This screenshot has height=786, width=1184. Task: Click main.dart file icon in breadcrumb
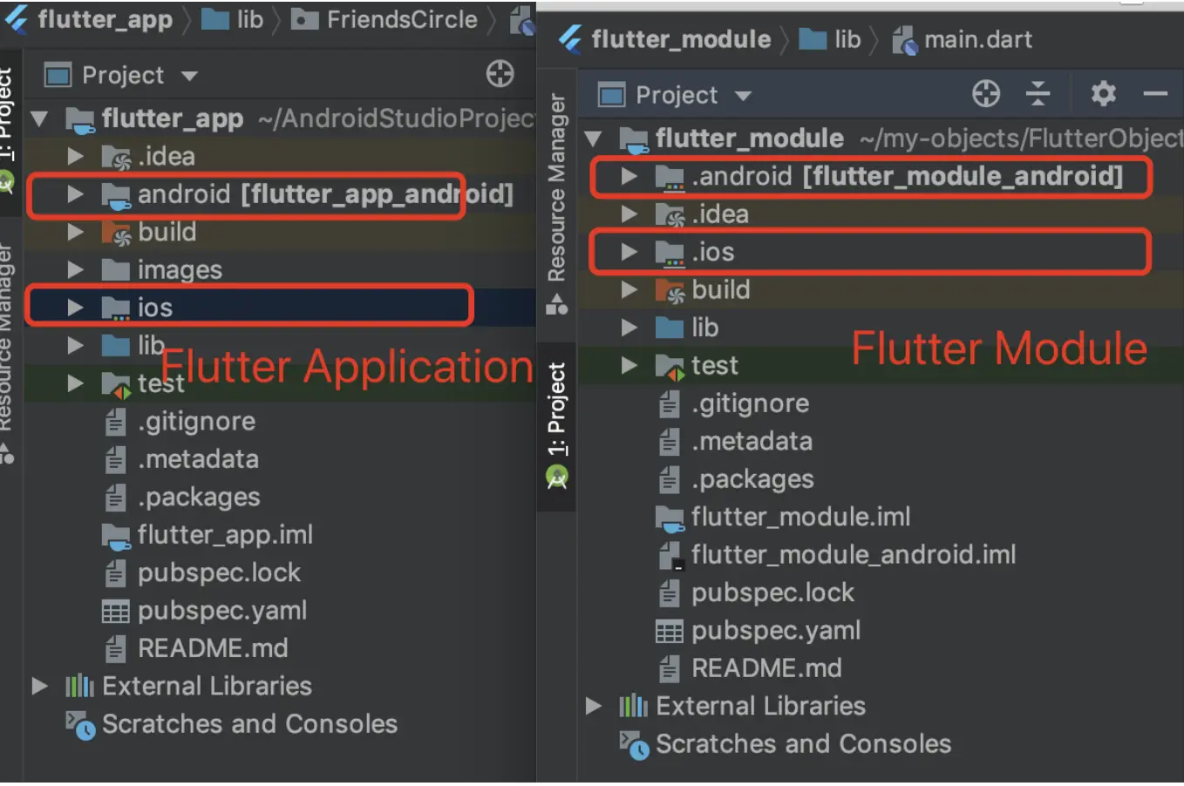pos(904,40)
